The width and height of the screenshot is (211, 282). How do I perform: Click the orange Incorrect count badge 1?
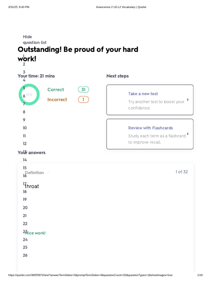[x=83, y=99]
